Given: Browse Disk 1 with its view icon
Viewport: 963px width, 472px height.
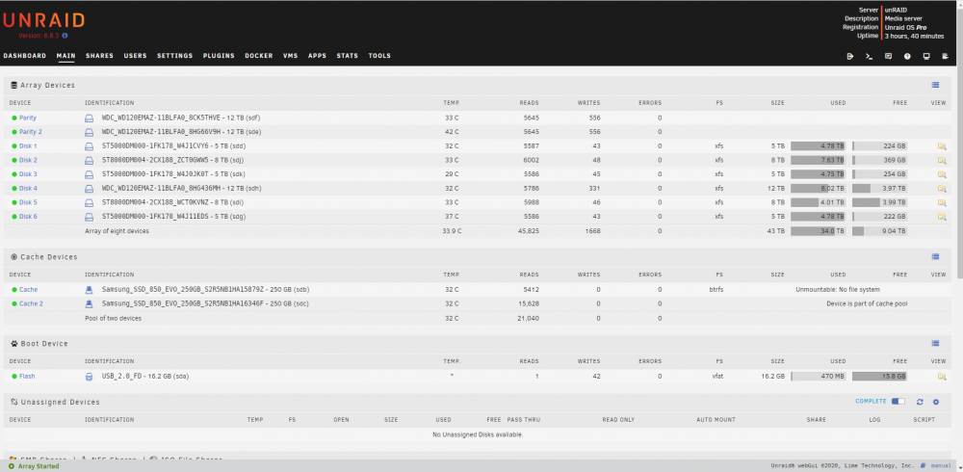Looking at the screenshot, I should (942, 146).
